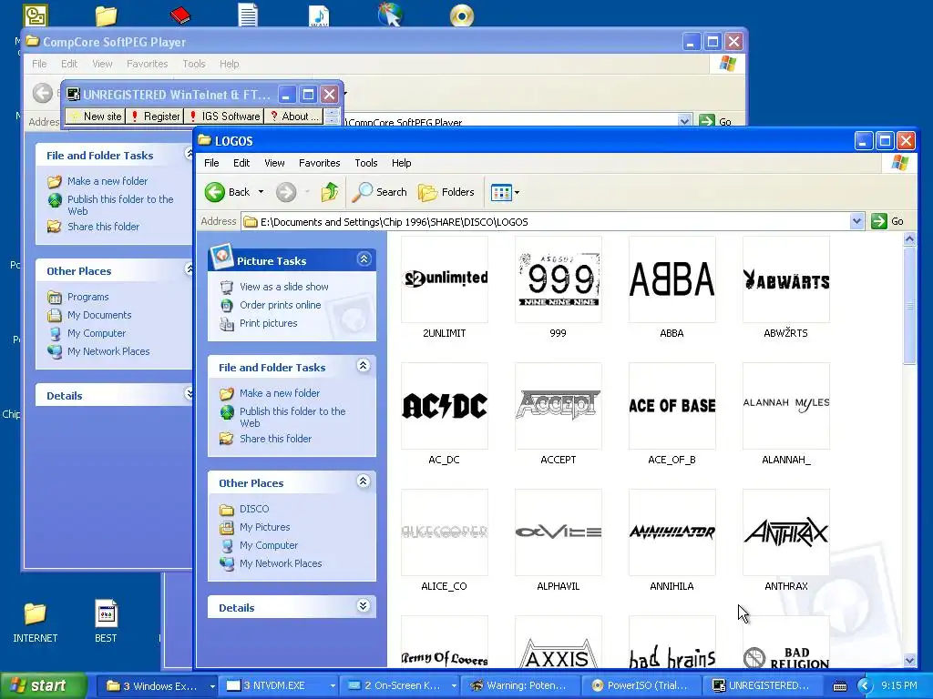Click Programs in CompCore Other Places
933x699 pixels.
coord(87,297)
